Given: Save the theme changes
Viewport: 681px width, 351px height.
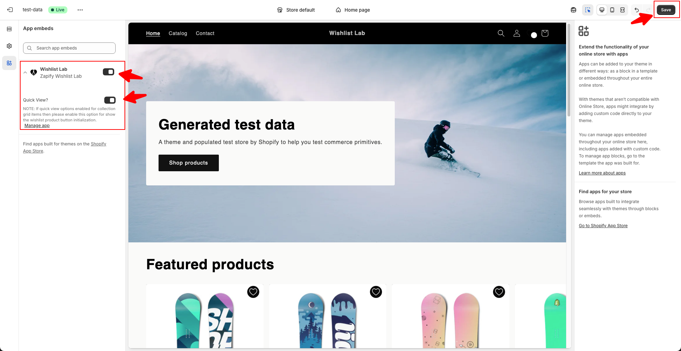Looking at the screenshot, I should 666,10.
